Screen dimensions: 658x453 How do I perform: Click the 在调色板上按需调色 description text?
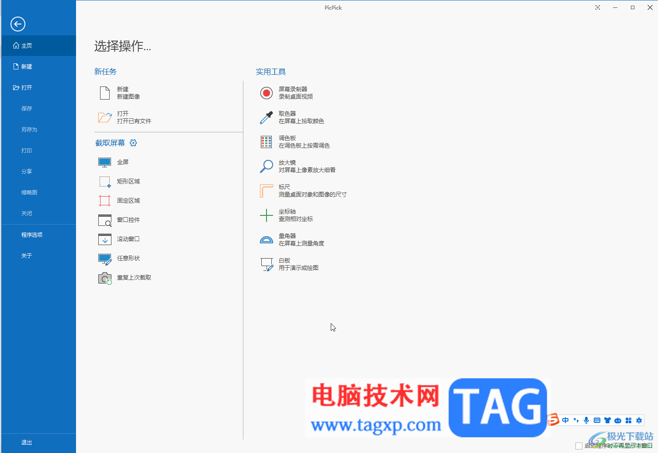[x=304, y=145]
